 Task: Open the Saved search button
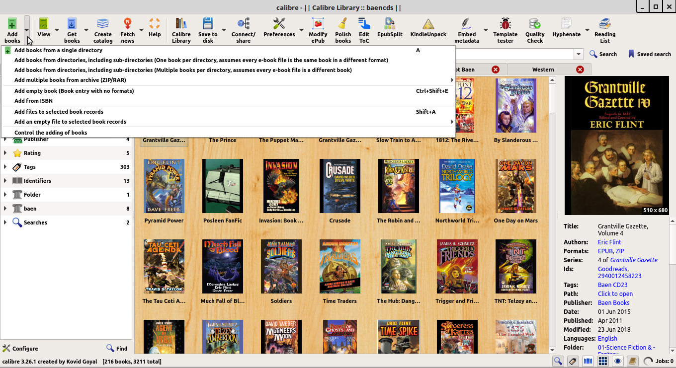pyautogui.click(x=649, y=54)
